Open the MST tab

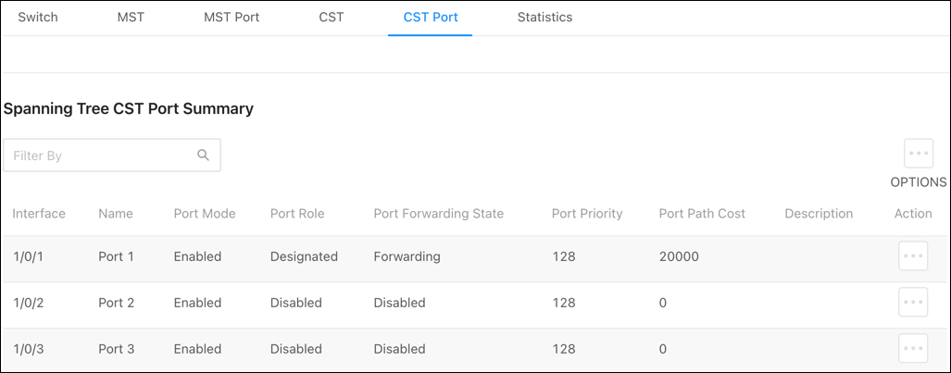pyautogui.click(x=131, y=17)
